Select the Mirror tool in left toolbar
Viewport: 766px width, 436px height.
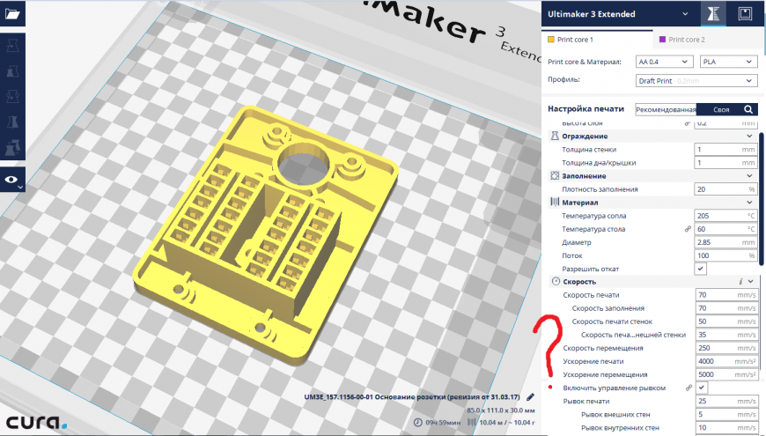tap(12, 122)
